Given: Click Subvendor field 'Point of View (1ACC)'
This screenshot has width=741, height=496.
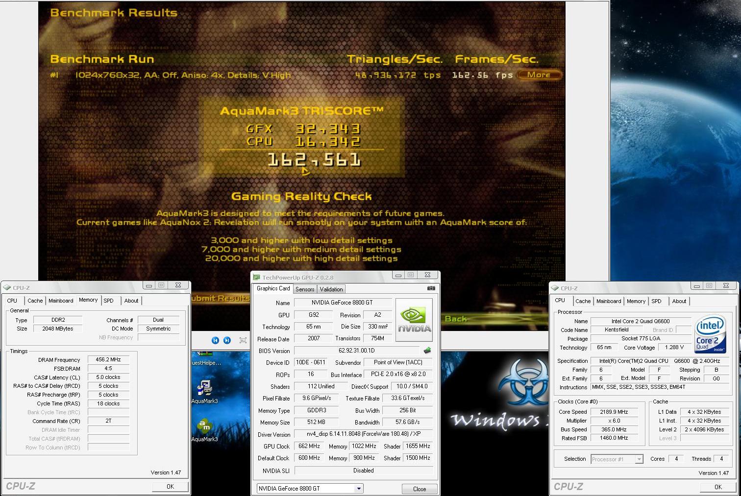Looking at the screenshot, I should pos(398,362).
